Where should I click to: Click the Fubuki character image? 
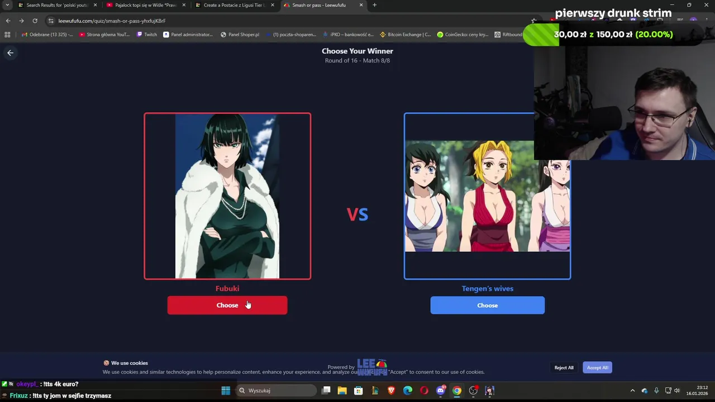coord(227,196)
